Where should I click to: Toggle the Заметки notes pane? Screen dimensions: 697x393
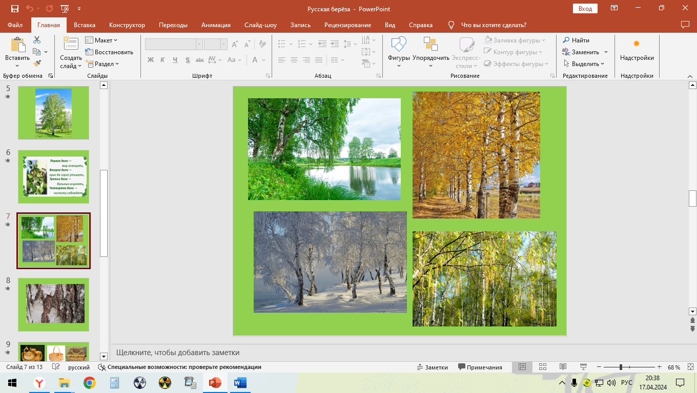click(432, 367)
